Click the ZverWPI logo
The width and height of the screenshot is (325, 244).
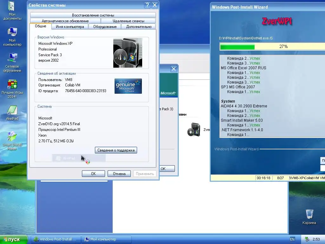click(x=277, y=21)
